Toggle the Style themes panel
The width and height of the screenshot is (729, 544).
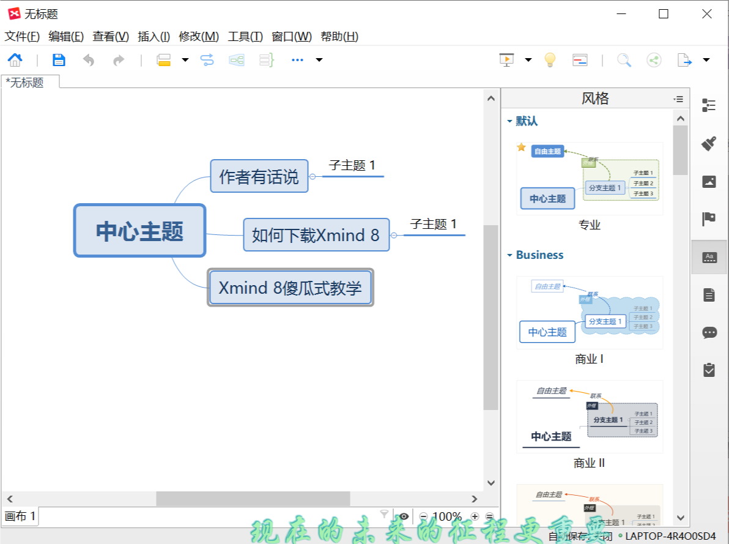click(x=709, y=257)
